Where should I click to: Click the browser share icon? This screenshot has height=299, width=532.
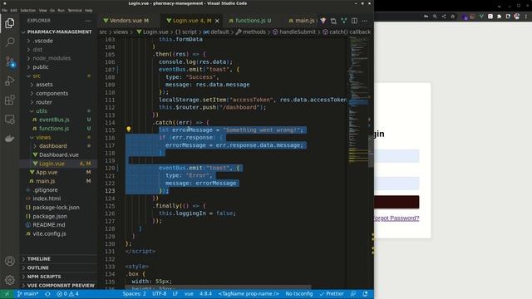point(444,17)
